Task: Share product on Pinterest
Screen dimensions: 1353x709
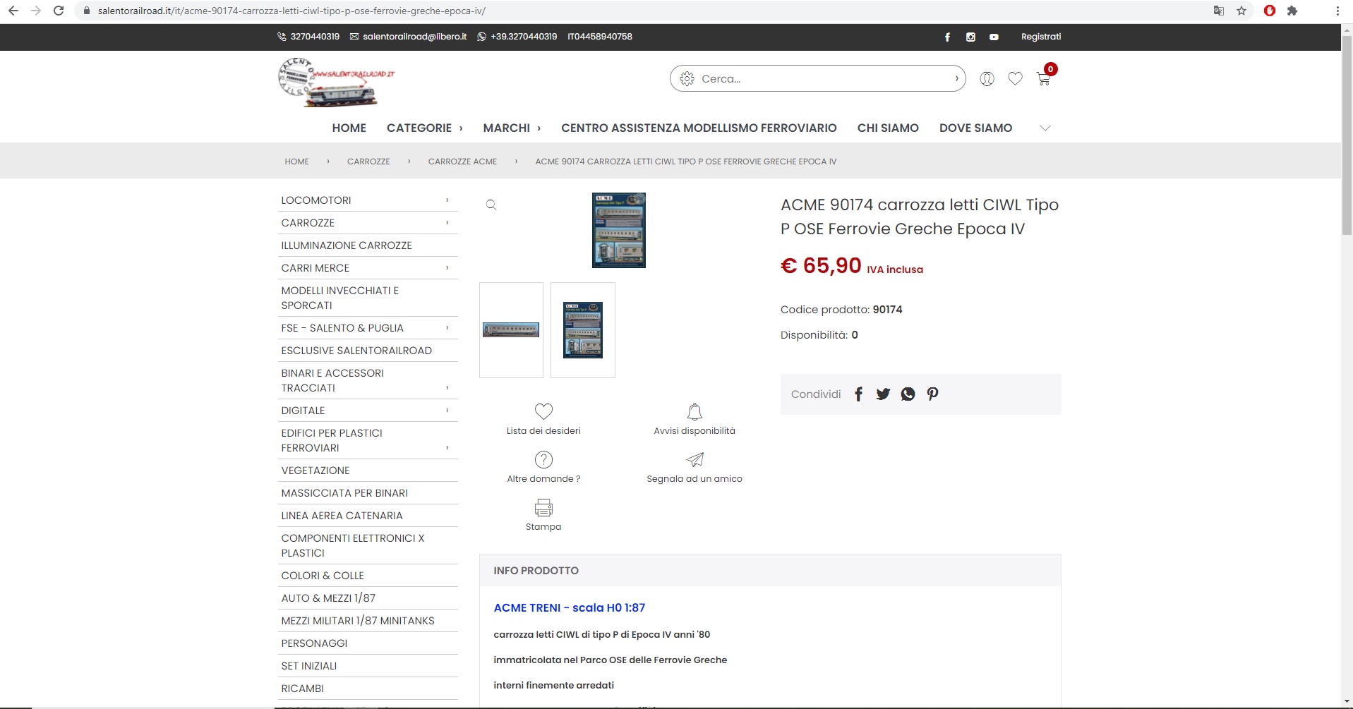Action: coord(932,394)
